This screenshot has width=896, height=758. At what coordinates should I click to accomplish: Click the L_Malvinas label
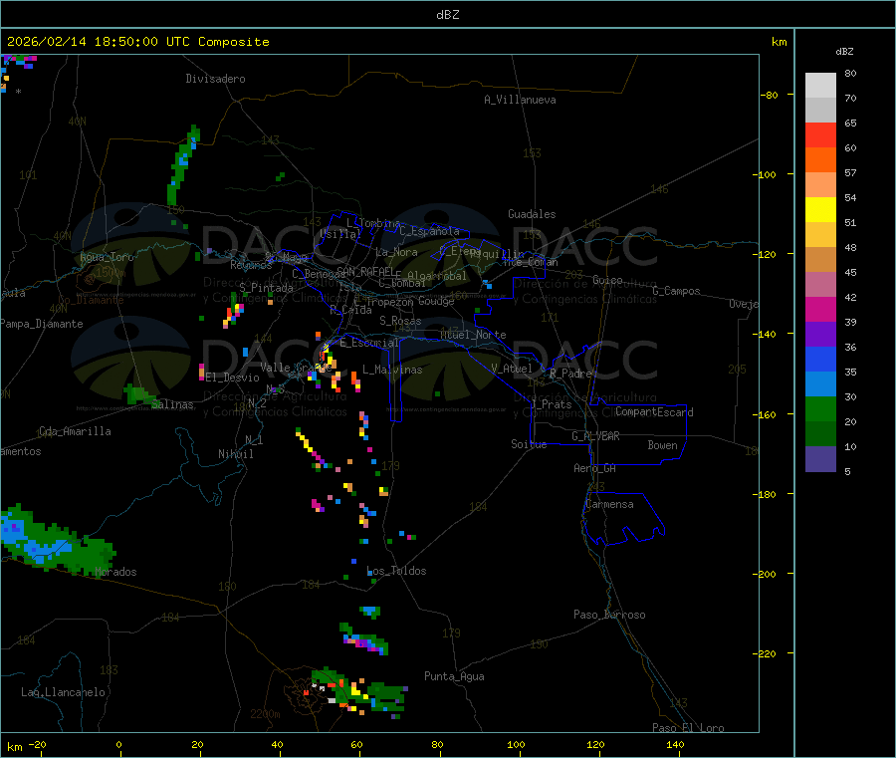[x=392, y=370]
